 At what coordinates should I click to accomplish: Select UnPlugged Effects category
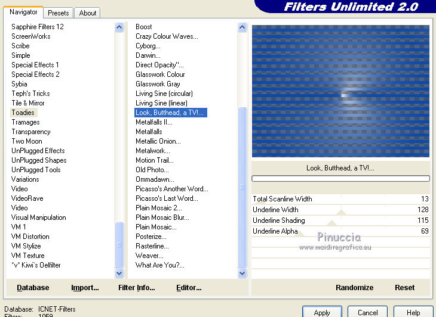click(x=38, y=151)
